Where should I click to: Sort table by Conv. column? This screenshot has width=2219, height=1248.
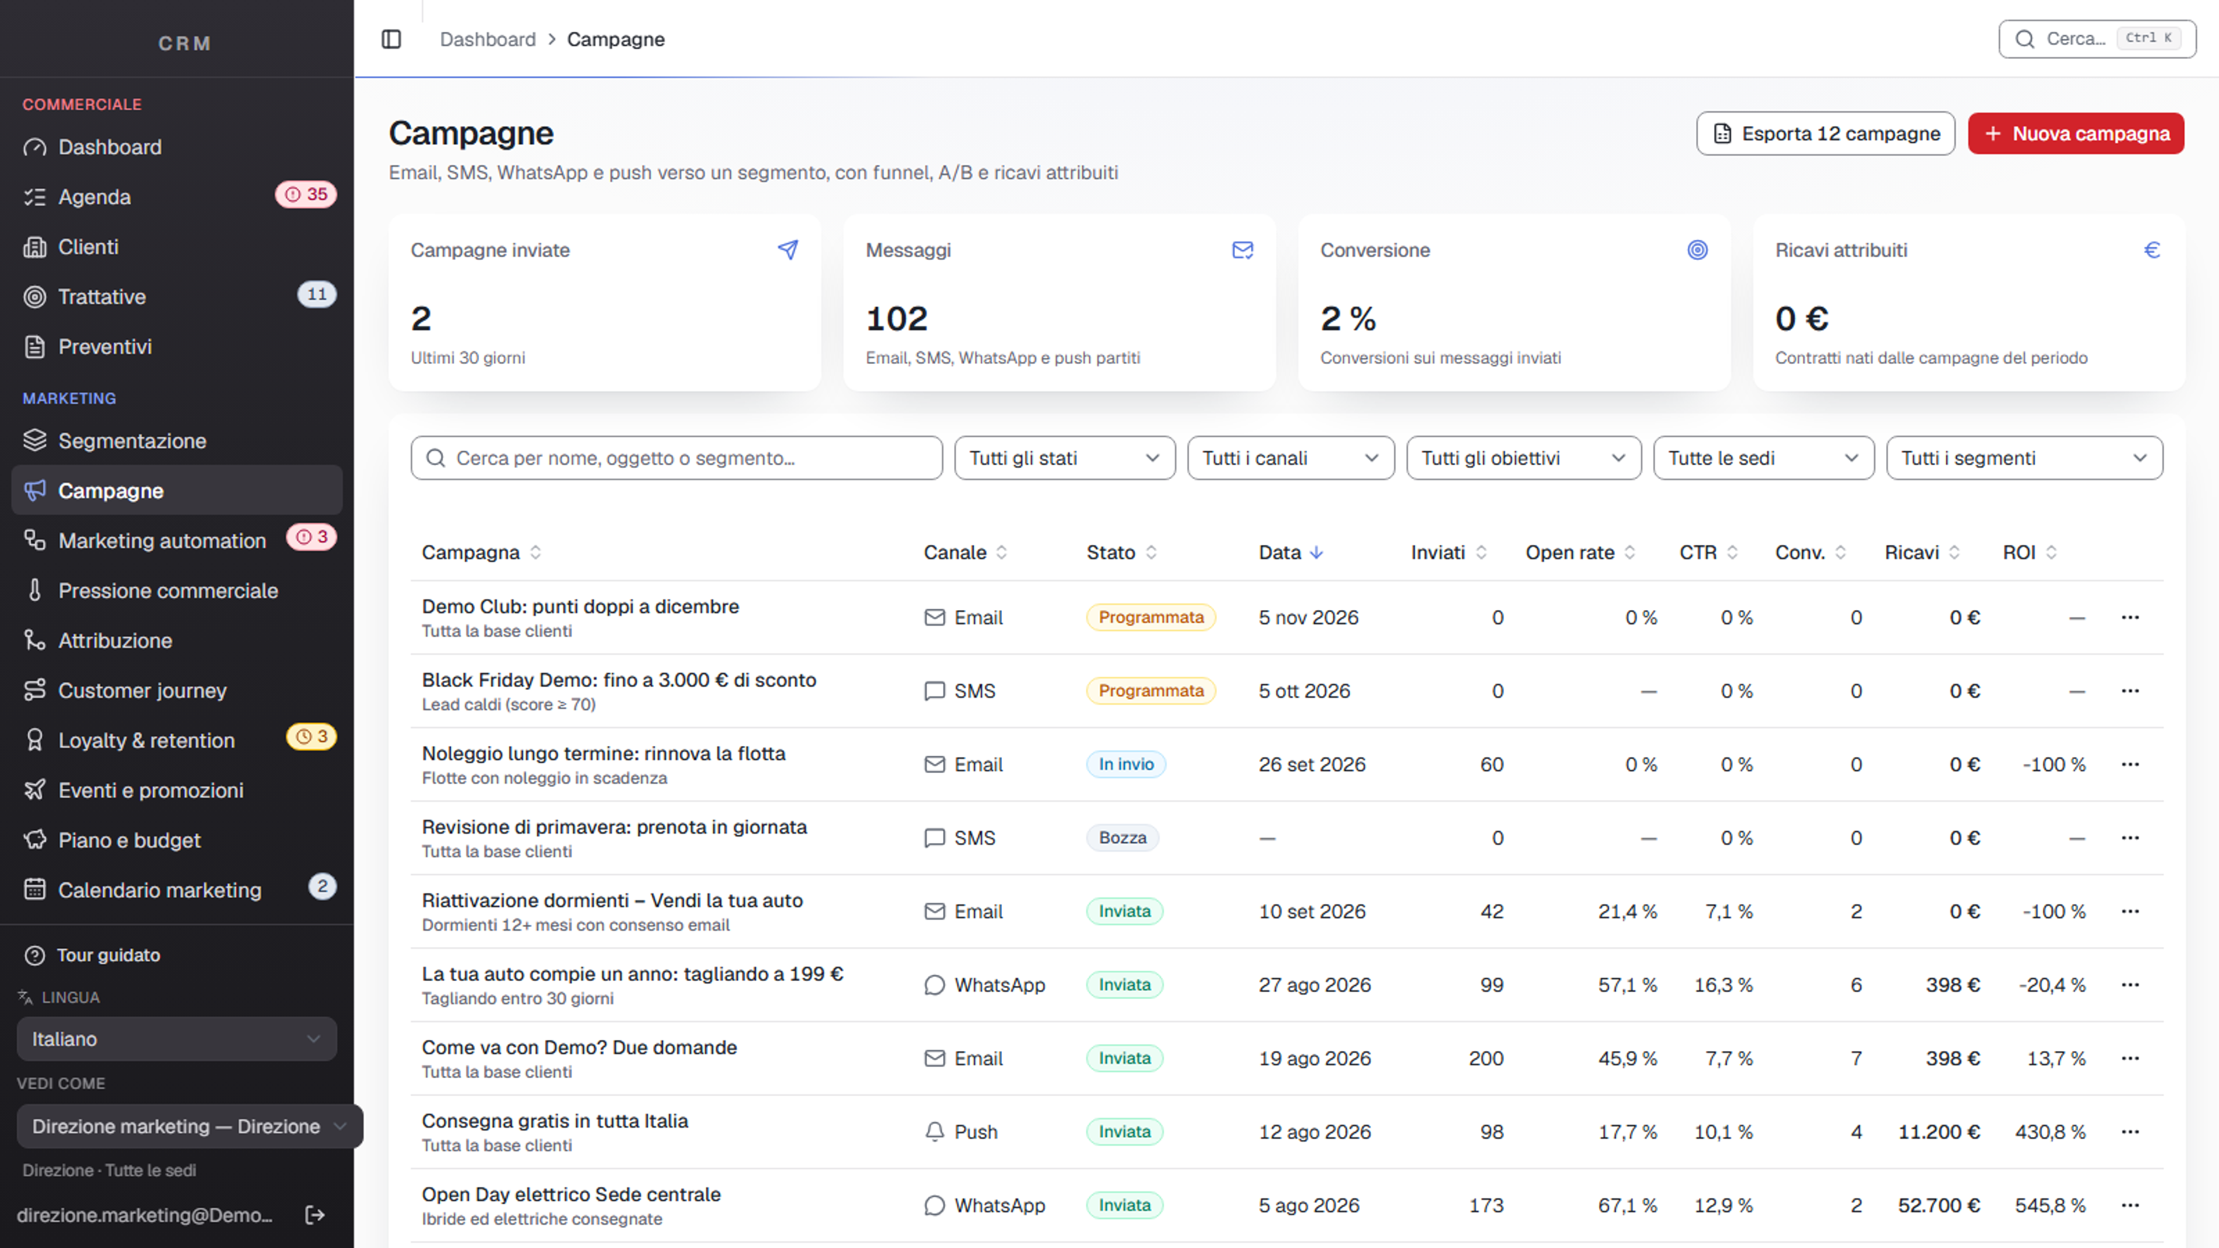click(x=1810, y=553)
